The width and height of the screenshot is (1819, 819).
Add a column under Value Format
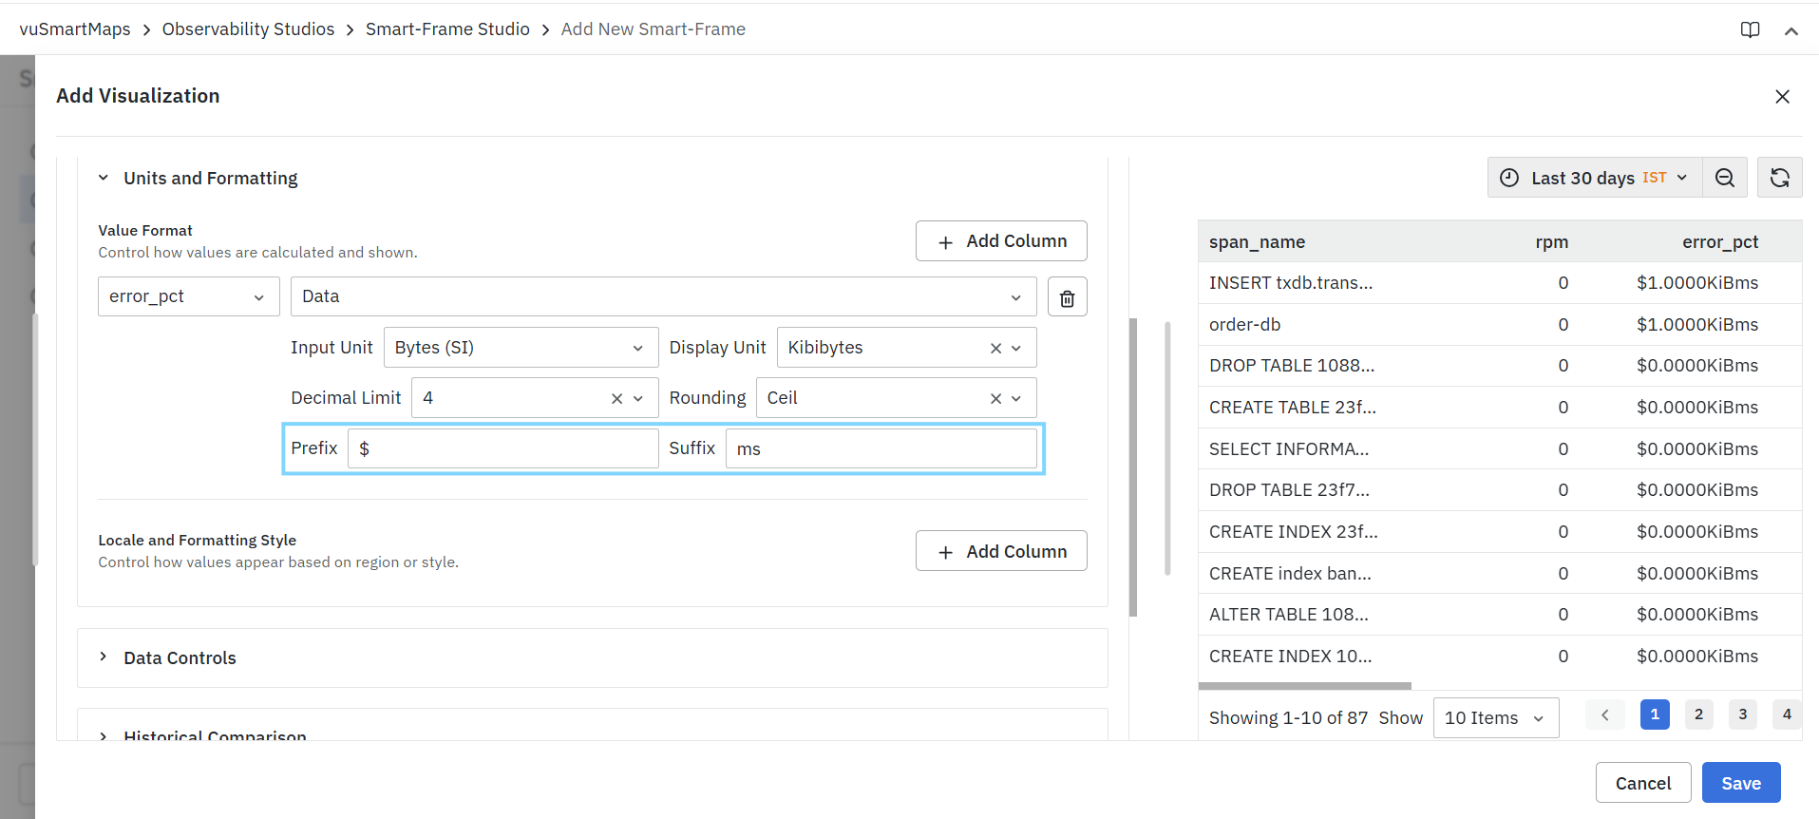tap(1001, 241)
